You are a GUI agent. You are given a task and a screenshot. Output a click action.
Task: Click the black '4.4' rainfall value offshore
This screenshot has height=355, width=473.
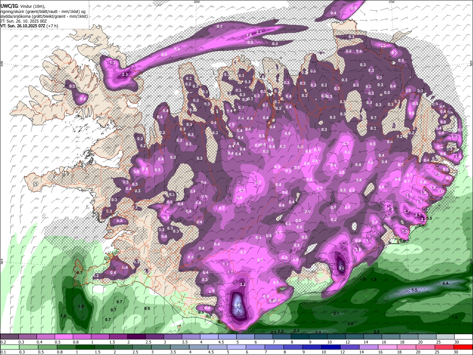coord(445,283)
